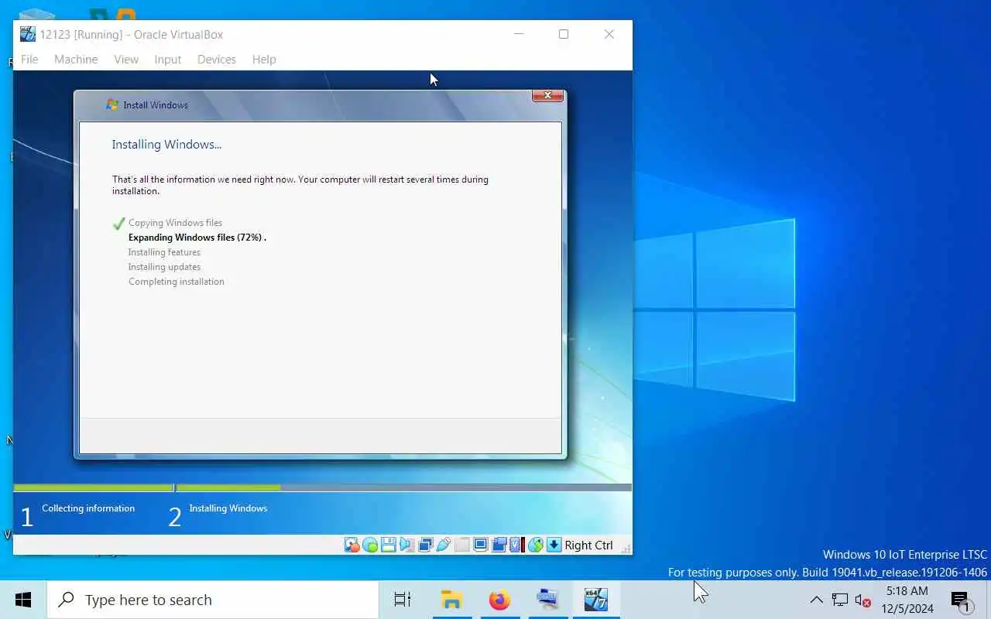Maximize the Oracle VirtualBox window
Viewport: 991px width, 619px height.
tap(564, 34)
